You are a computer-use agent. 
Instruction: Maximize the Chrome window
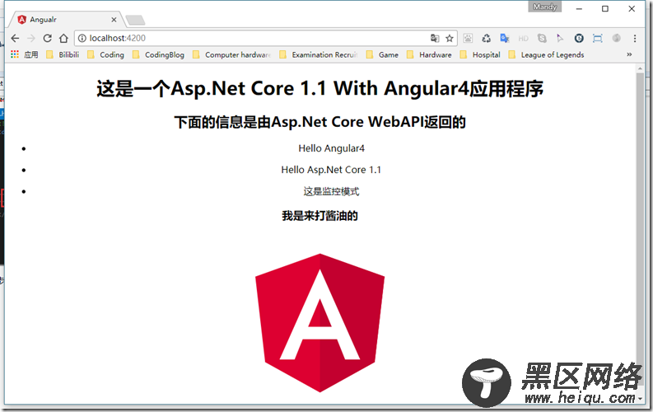605,9
